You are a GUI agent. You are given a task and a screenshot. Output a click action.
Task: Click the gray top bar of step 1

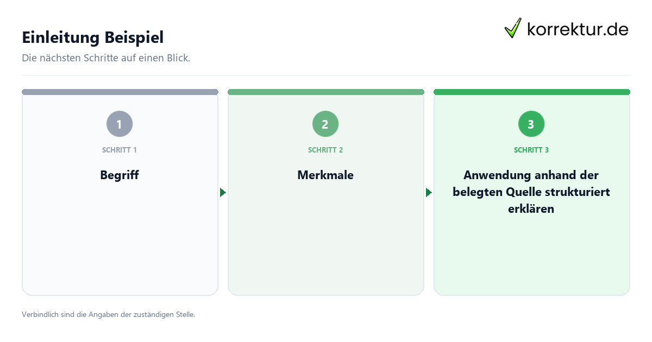(120, 92)
